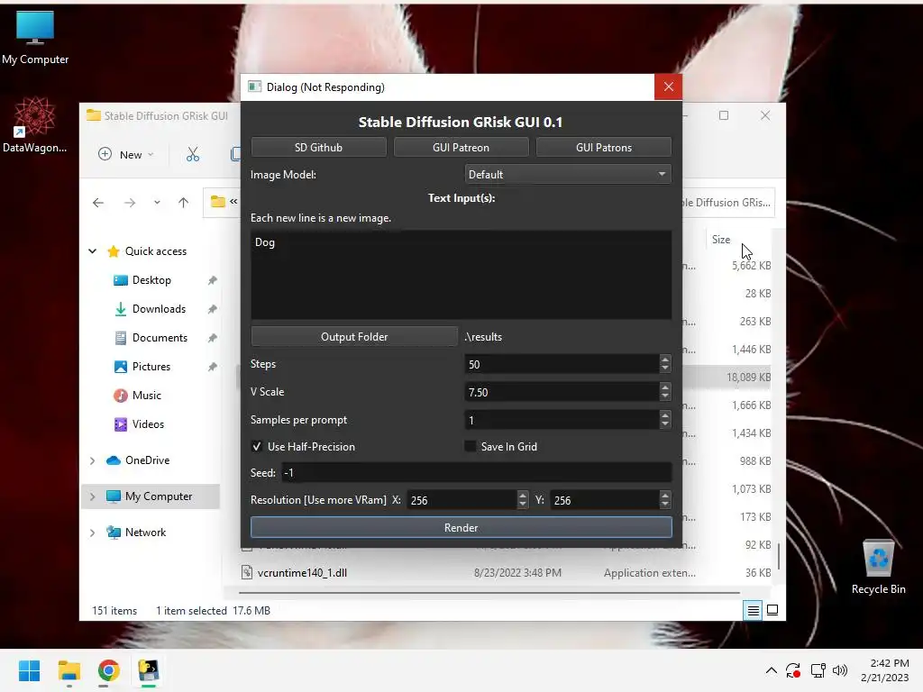923x692 pixels.
Task: Decrease V Scale with down arrow
Action: (x=665, y=397)
